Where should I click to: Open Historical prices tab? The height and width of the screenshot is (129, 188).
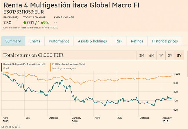click(165, 41)
